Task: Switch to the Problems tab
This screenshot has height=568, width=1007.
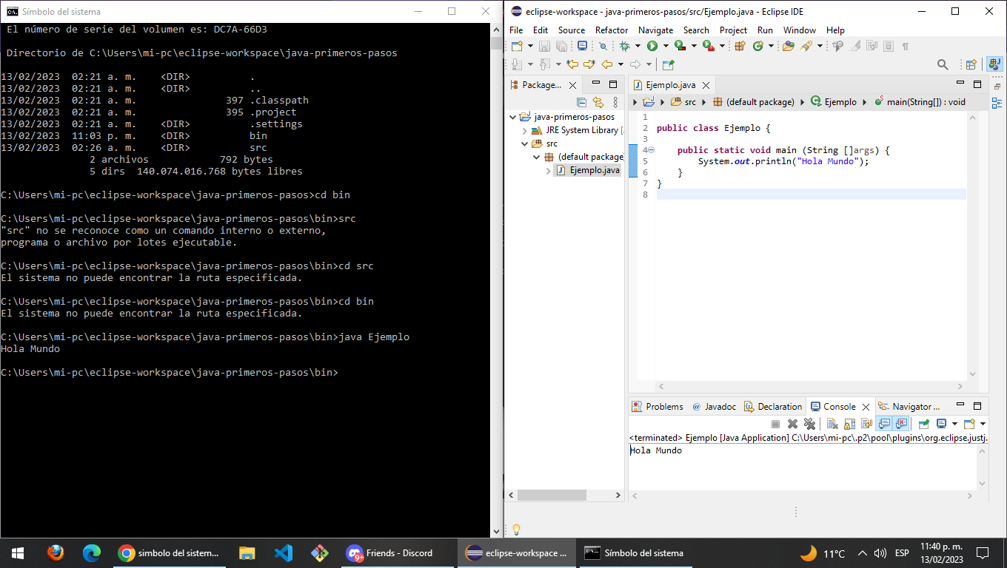Action: click(658, 407)
